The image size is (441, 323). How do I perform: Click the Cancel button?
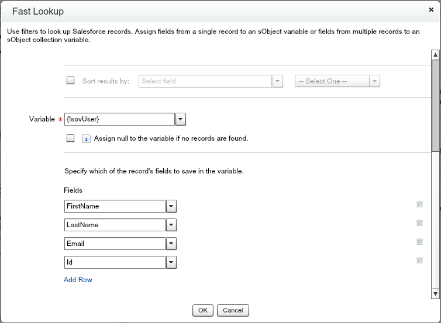233,310
